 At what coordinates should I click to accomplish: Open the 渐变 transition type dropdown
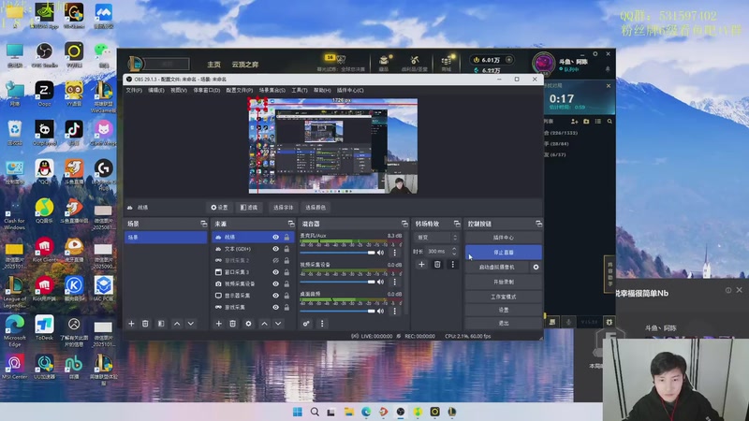(x=437, y=238)
